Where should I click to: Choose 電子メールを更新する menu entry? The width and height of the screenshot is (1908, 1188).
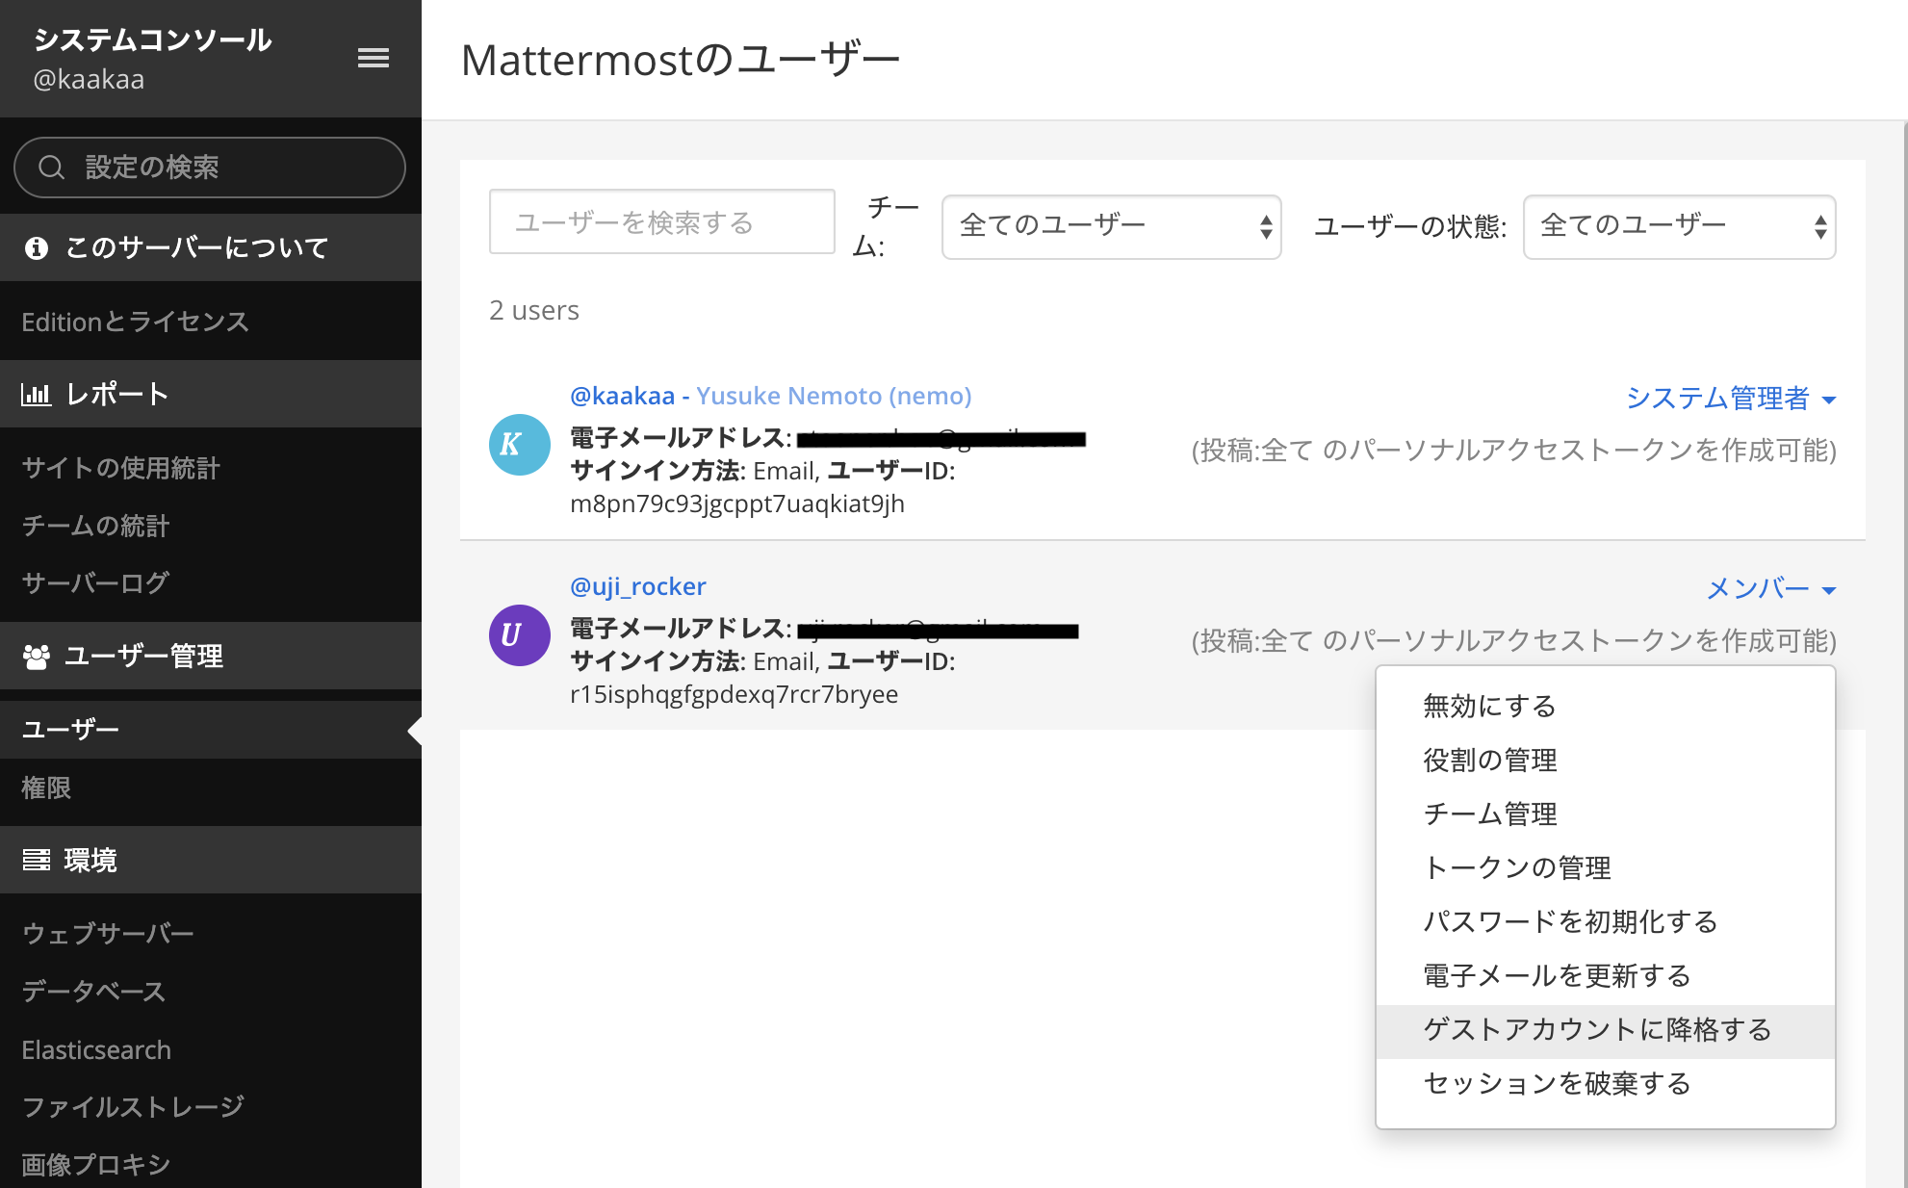[x=1606, y=975]
